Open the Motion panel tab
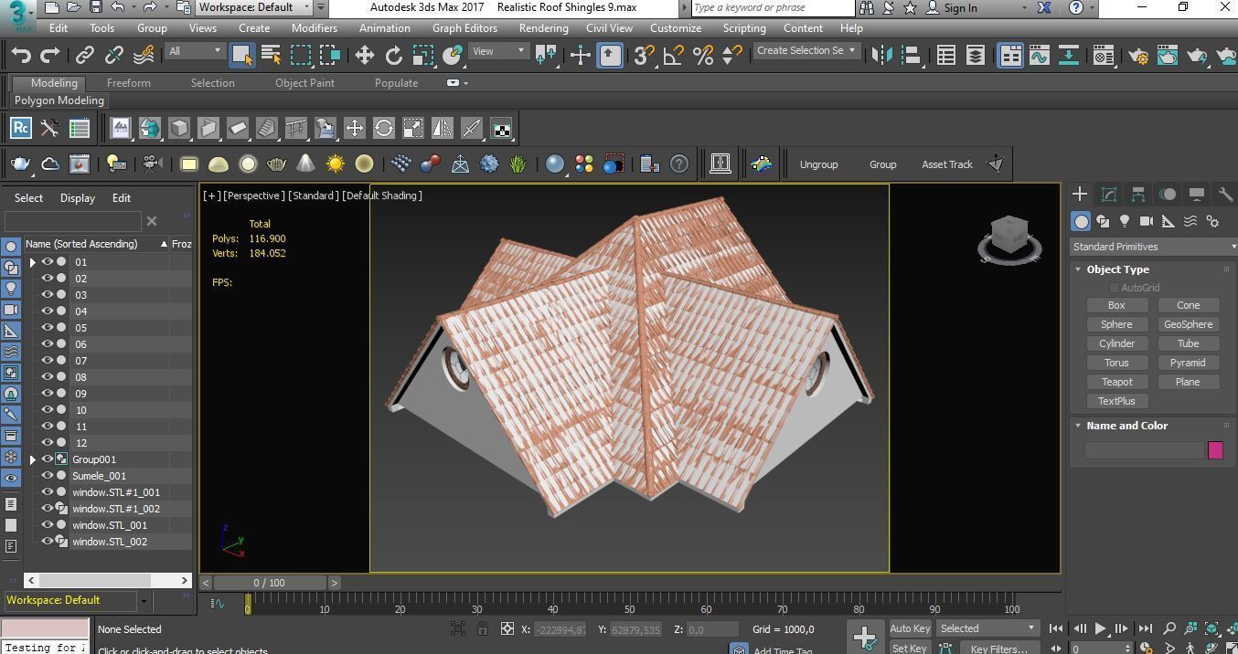1238x654 pixels. coord(1168,194)
